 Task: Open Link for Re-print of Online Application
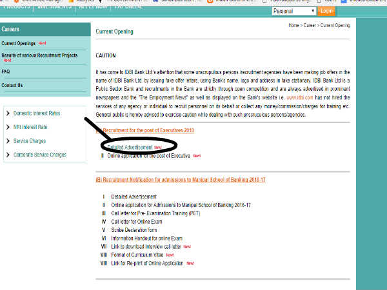147,264
